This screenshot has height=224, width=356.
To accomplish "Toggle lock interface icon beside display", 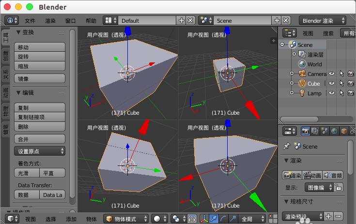I will pos(338,188).
